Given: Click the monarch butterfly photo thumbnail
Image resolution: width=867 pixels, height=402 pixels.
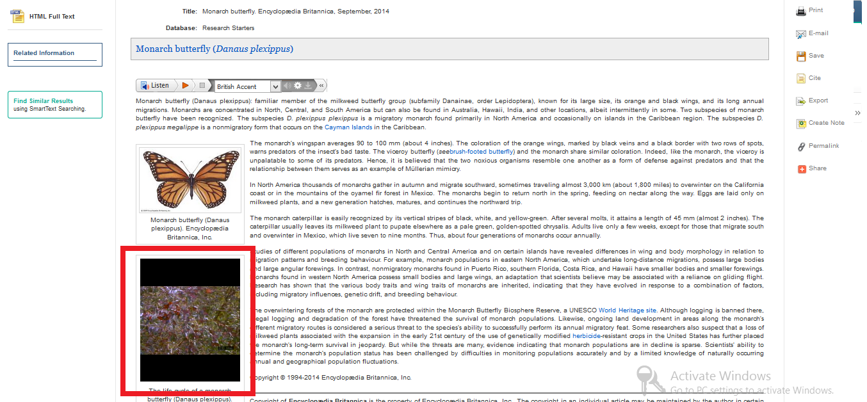Looking at the screenshot, I should click(x=190, y=180).
